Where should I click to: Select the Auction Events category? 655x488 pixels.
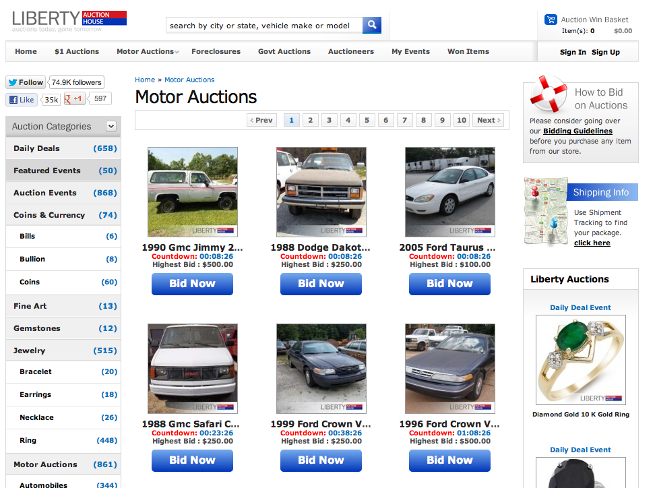[63, 193]
